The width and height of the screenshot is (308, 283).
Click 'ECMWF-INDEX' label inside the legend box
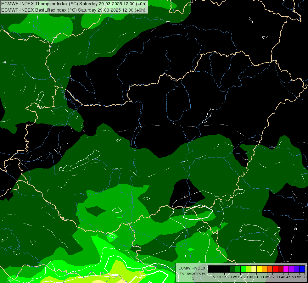192,268
